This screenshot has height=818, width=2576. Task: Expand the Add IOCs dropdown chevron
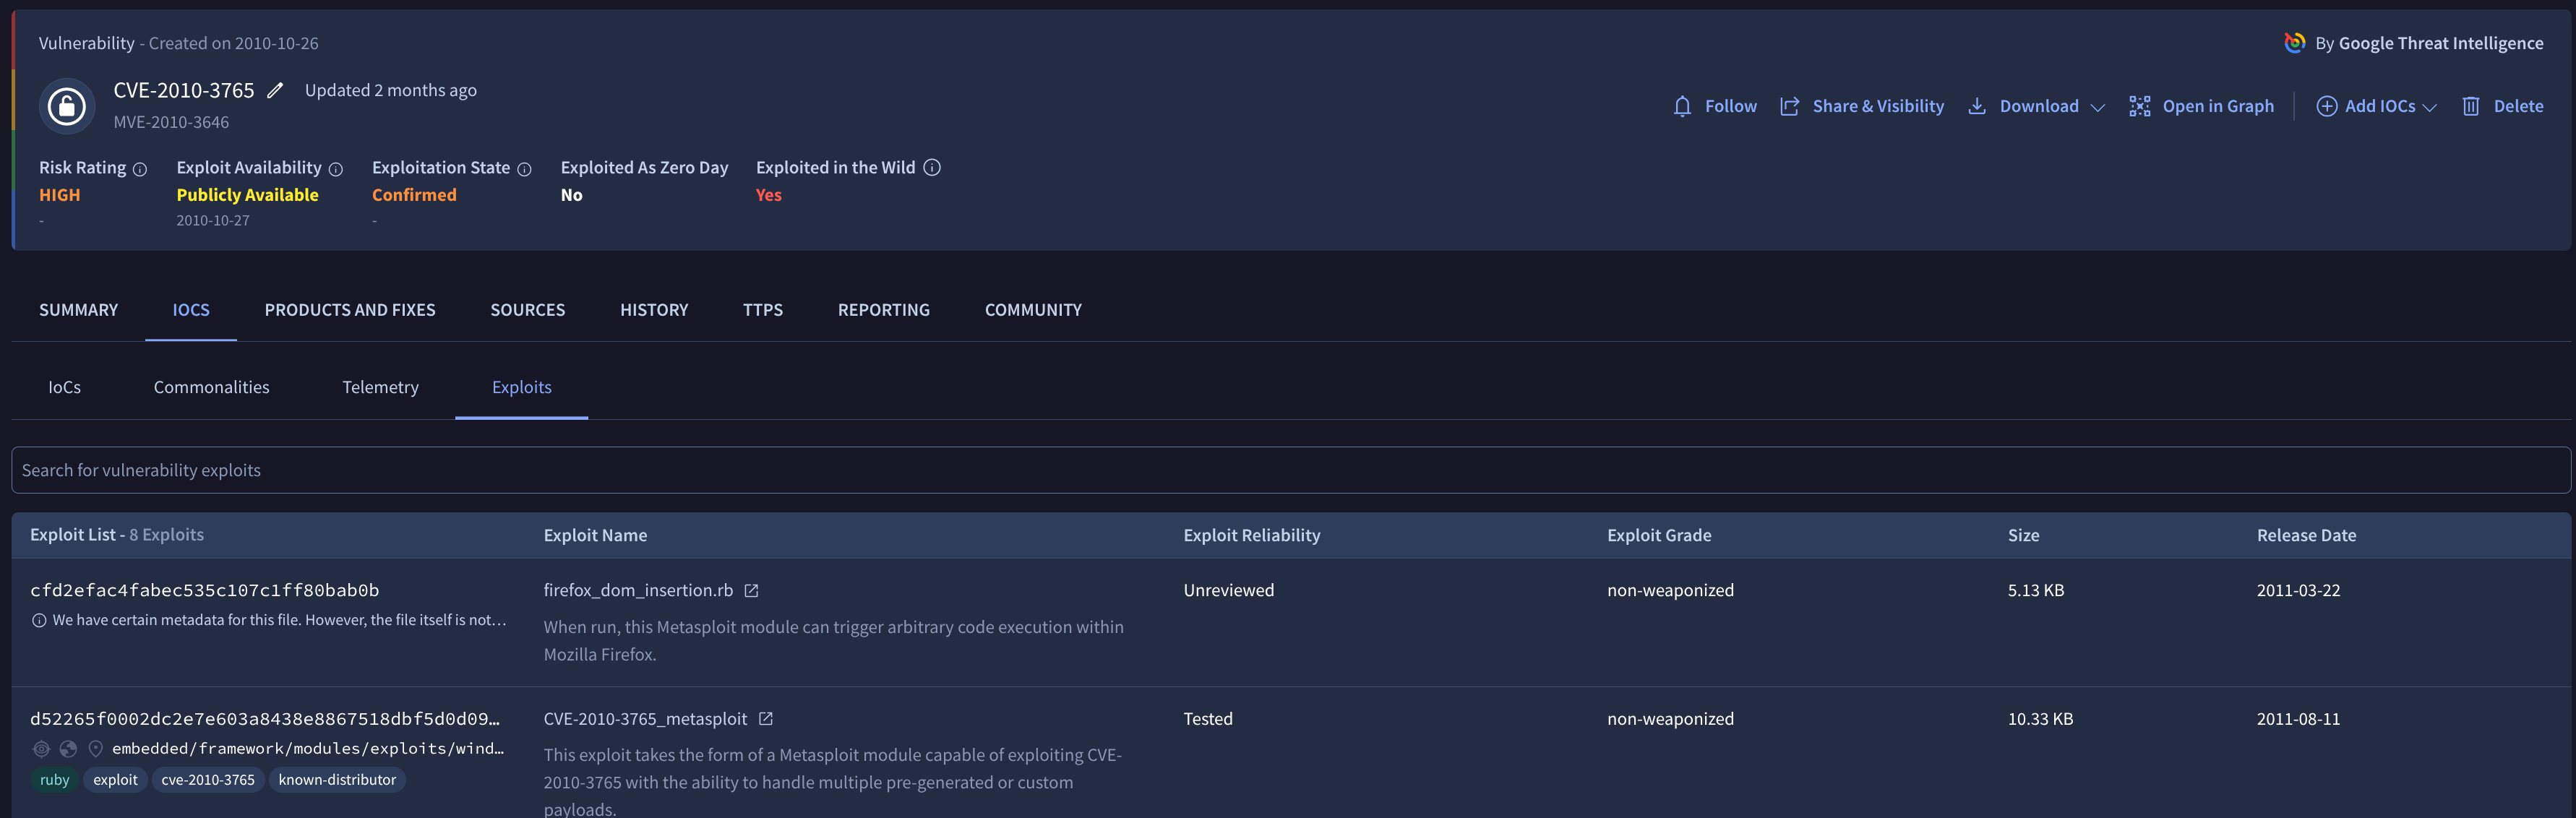[2429, 107]
